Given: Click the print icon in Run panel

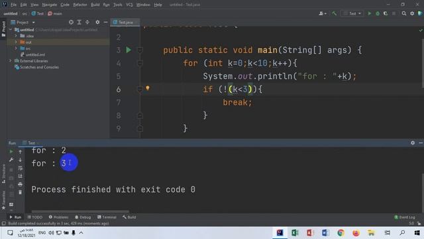Looking at the screenshot, I should click(x=21, y=185).
